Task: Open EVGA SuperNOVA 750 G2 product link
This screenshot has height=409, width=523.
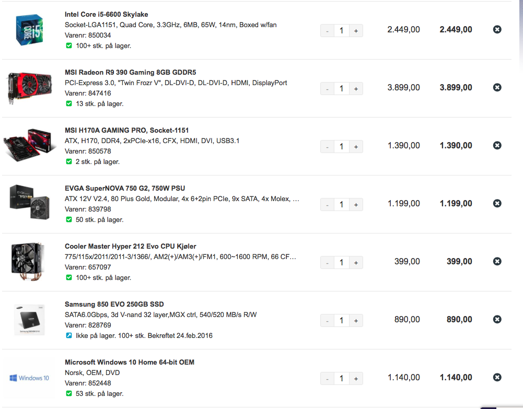Action: (124, 188)
